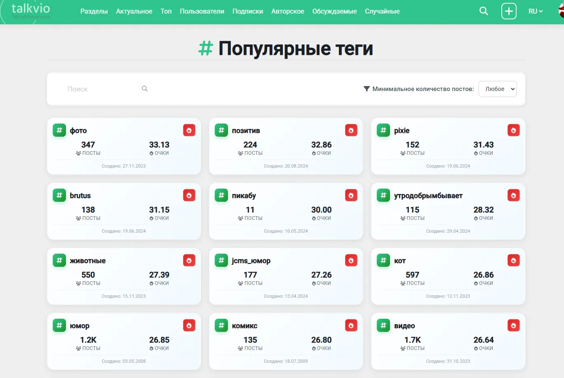This screenshot has height=378, width=564.
Task: Click the plus button to create a post
Action: (x=509, y=11)
